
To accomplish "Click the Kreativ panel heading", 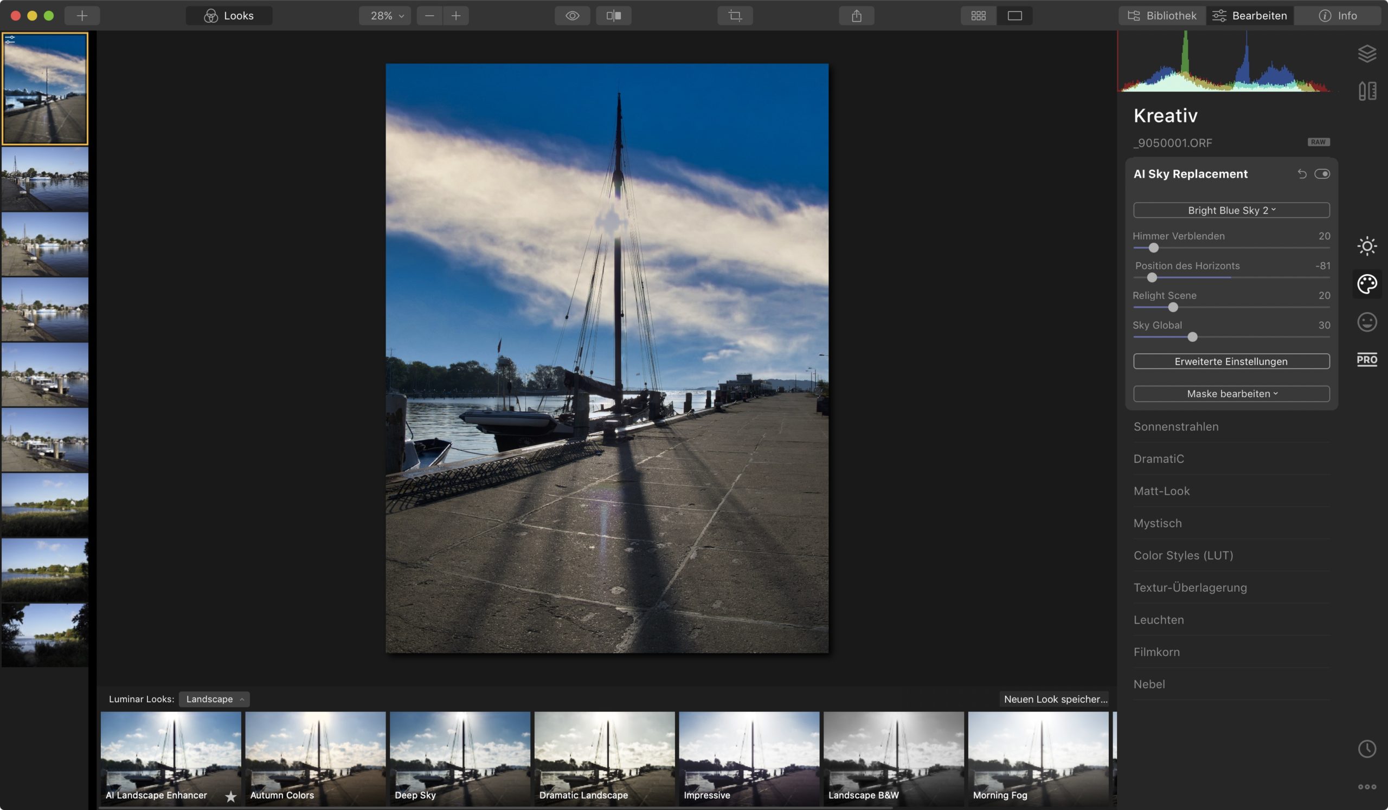I will point(1166,115).
